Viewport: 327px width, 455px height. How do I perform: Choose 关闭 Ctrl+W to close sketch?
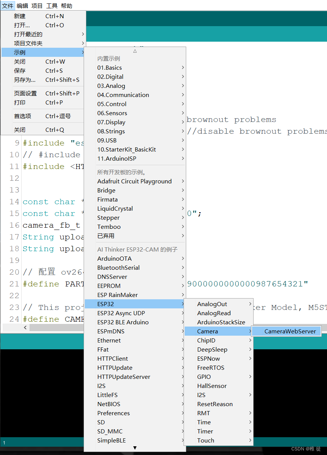43,62
